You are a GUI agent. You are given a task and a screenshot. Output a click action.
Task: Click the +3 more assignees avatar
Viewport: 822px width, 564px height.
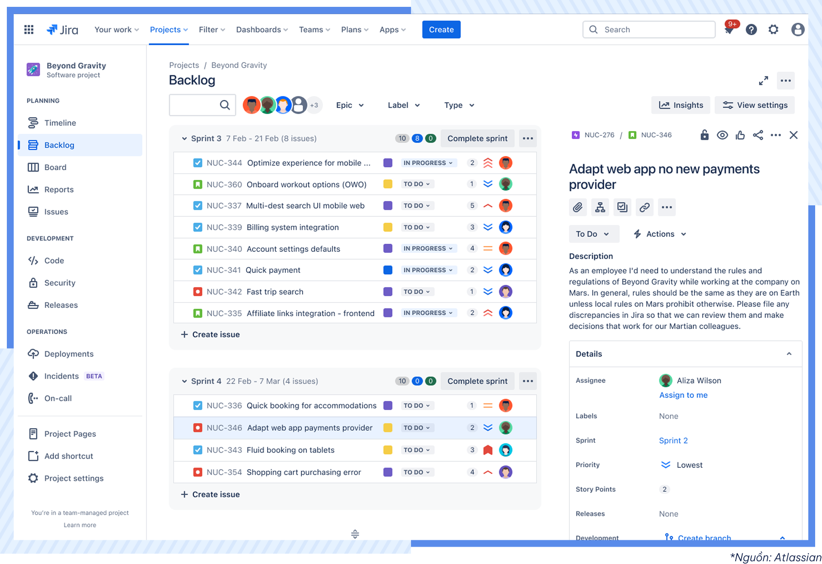click(314, 105)
